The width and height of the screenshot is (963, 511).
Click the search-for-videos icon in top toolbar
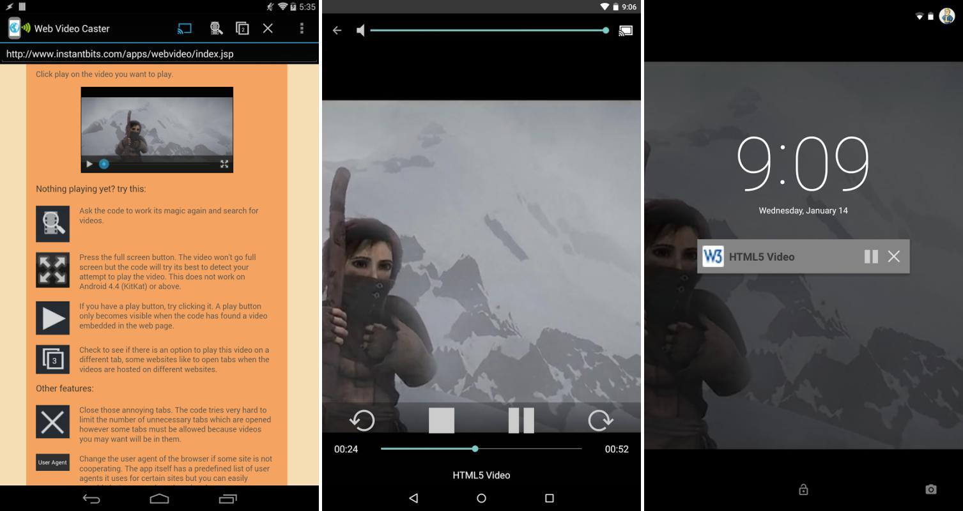point(216,29)
